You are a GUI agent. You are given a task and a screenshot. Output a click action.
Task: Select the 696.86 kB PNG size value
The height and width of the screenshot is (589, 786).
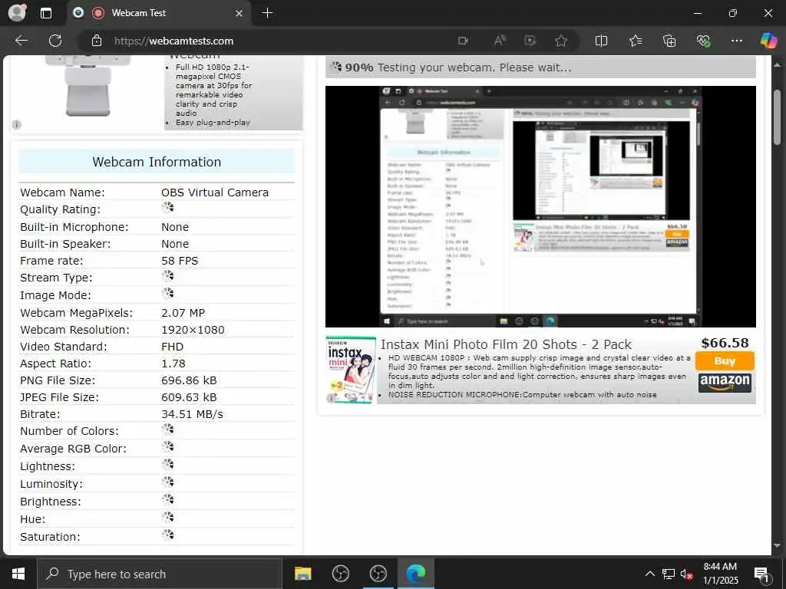click(189, 380)
